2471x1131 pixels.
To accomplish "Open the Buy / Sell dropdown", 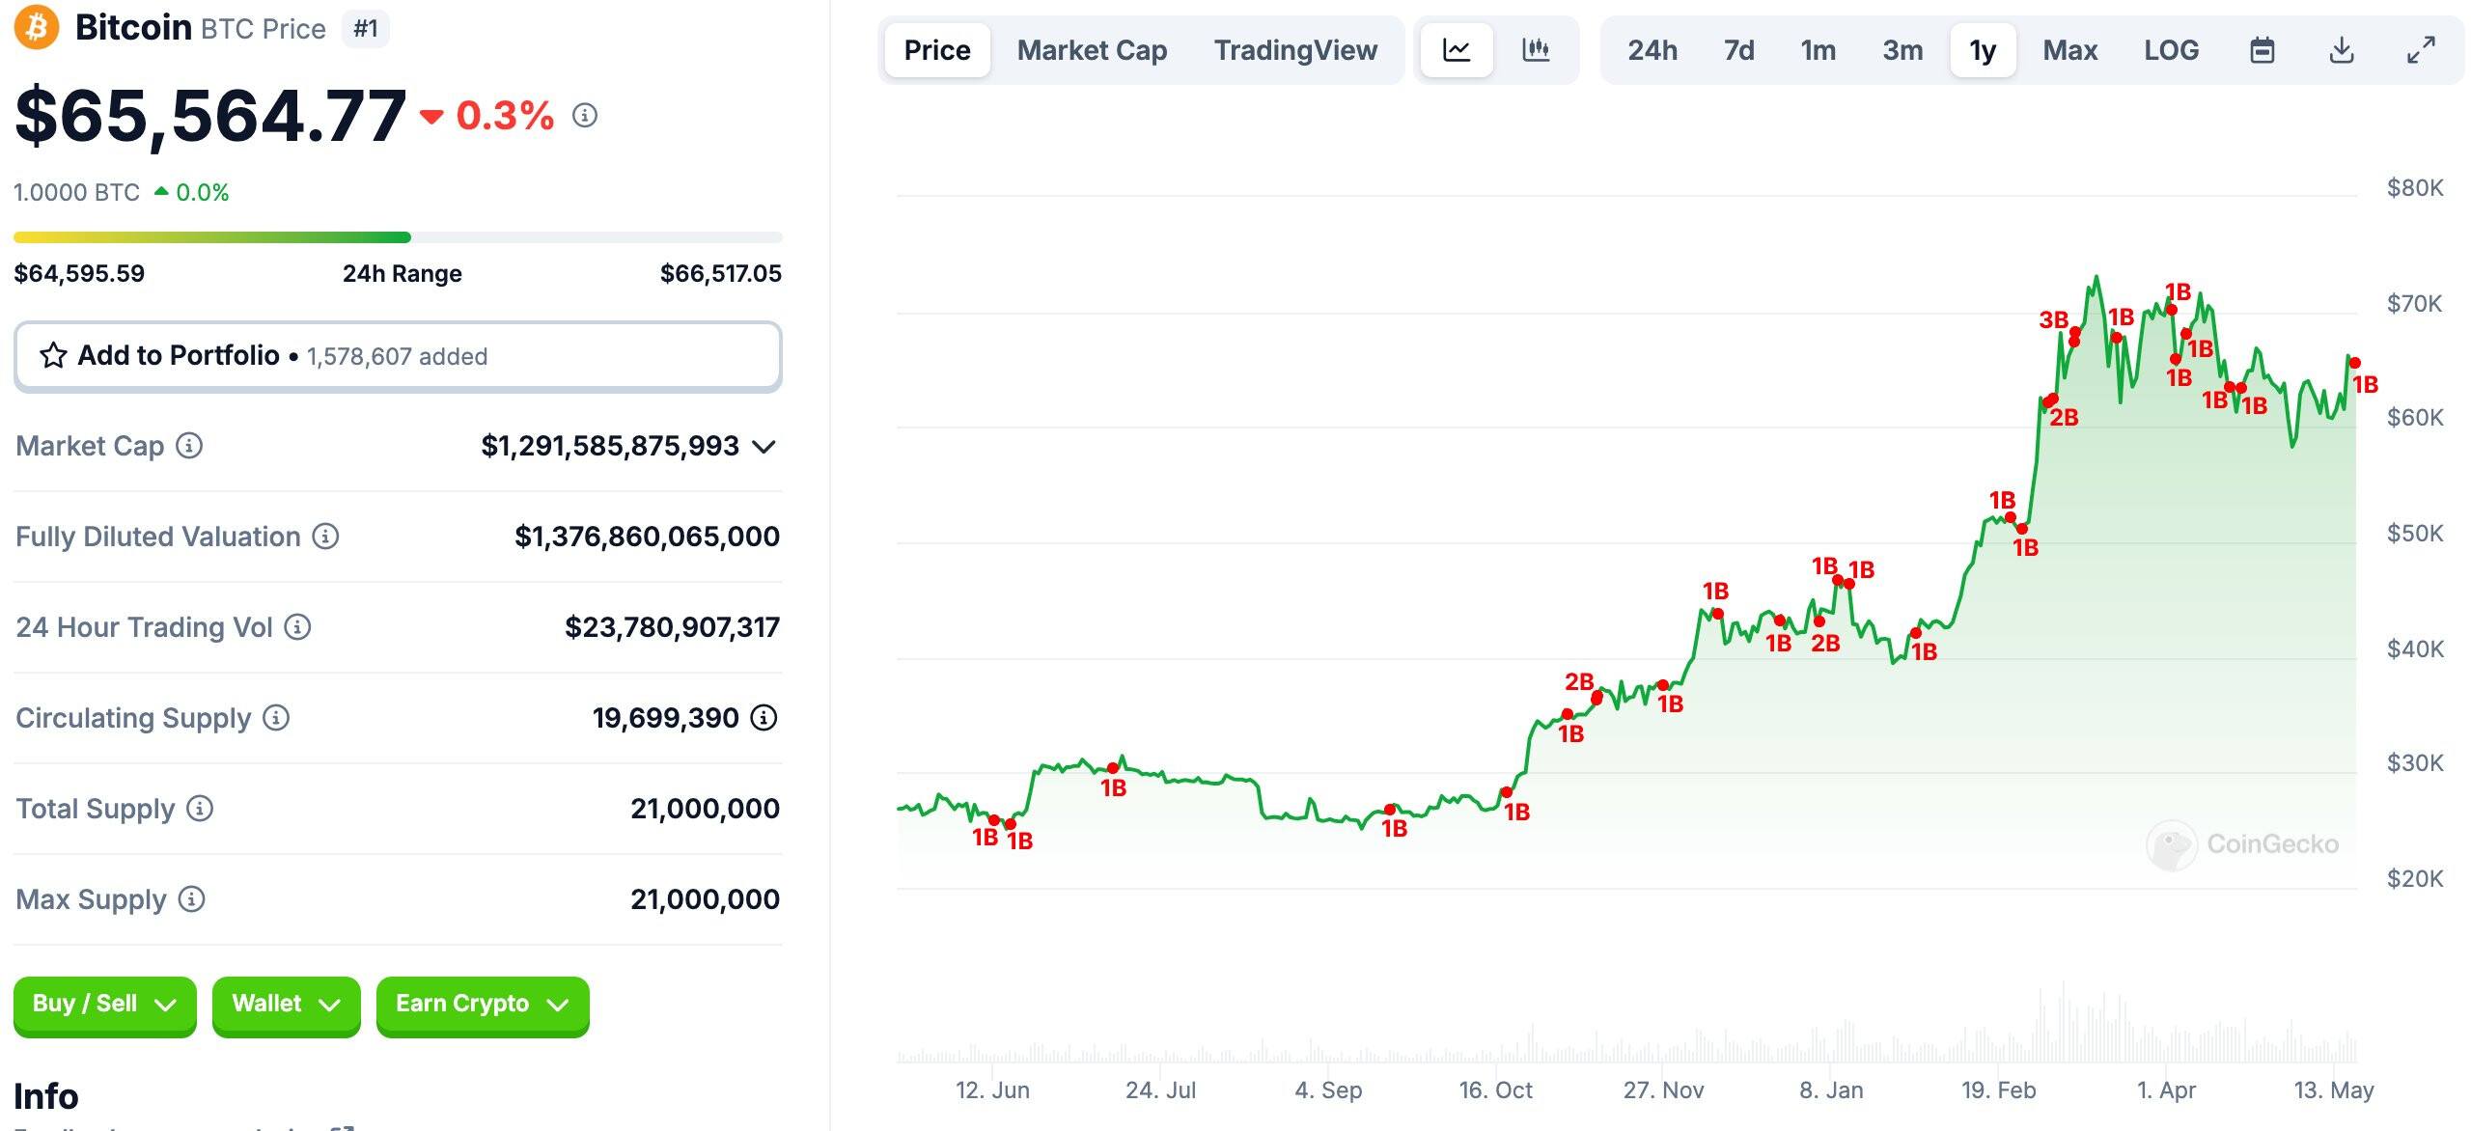I will [104, 1004].
